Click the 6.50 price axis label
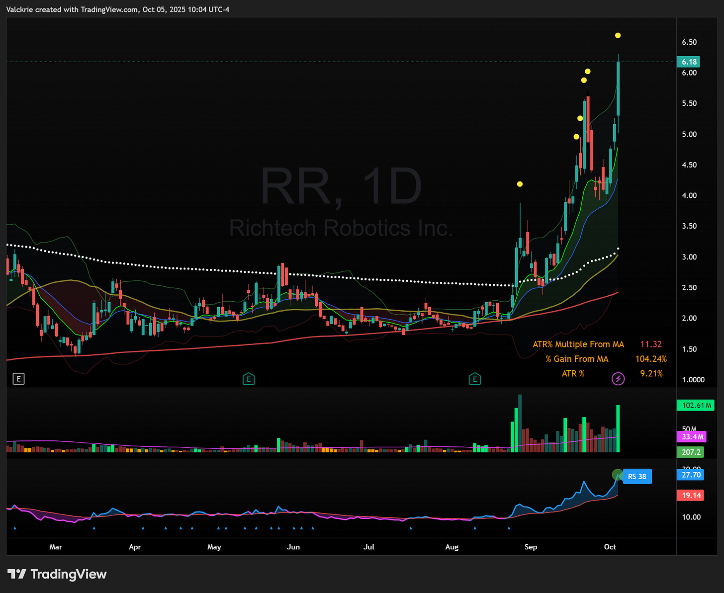The image size is (724, 593). tap(689, 42)
